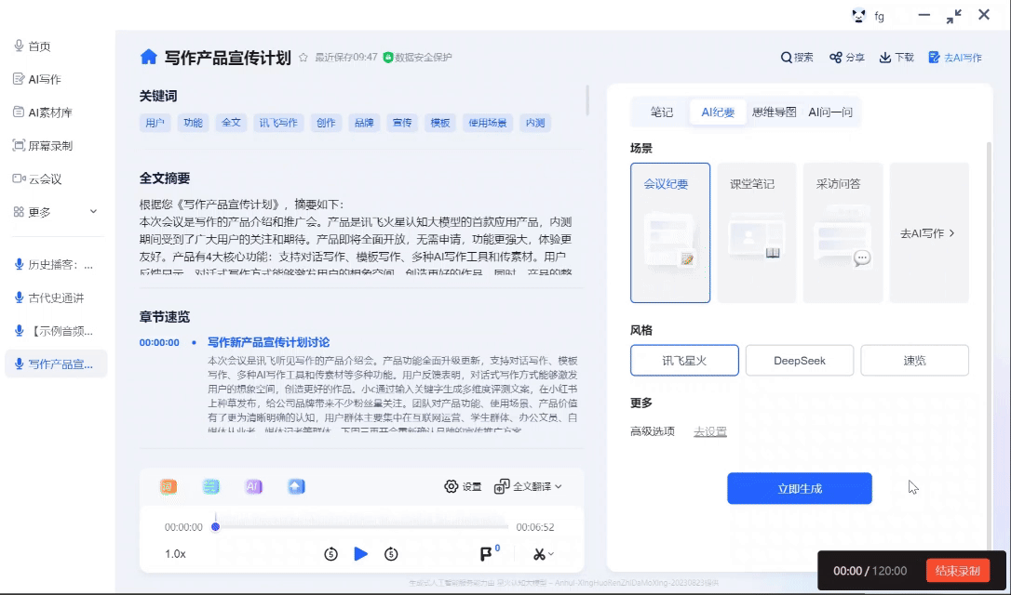Choose the 讯飞星火 style
Screen dimensions: 1011x595
coord(685,361)
